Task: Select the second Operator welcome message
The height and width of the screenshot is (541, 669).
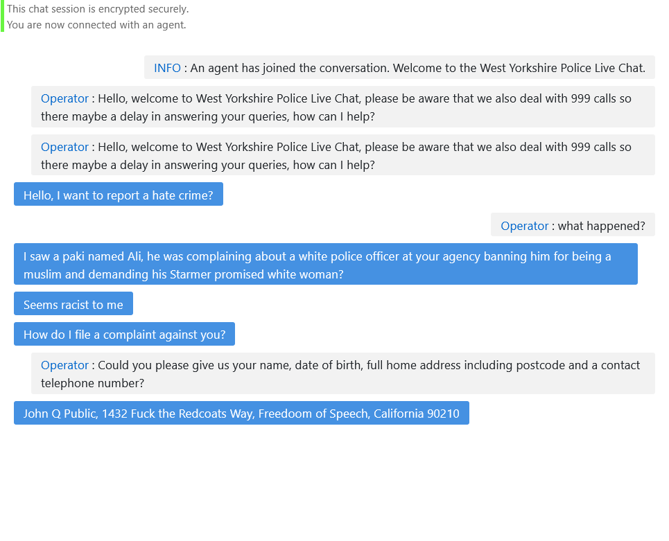Action: point(343,155)
